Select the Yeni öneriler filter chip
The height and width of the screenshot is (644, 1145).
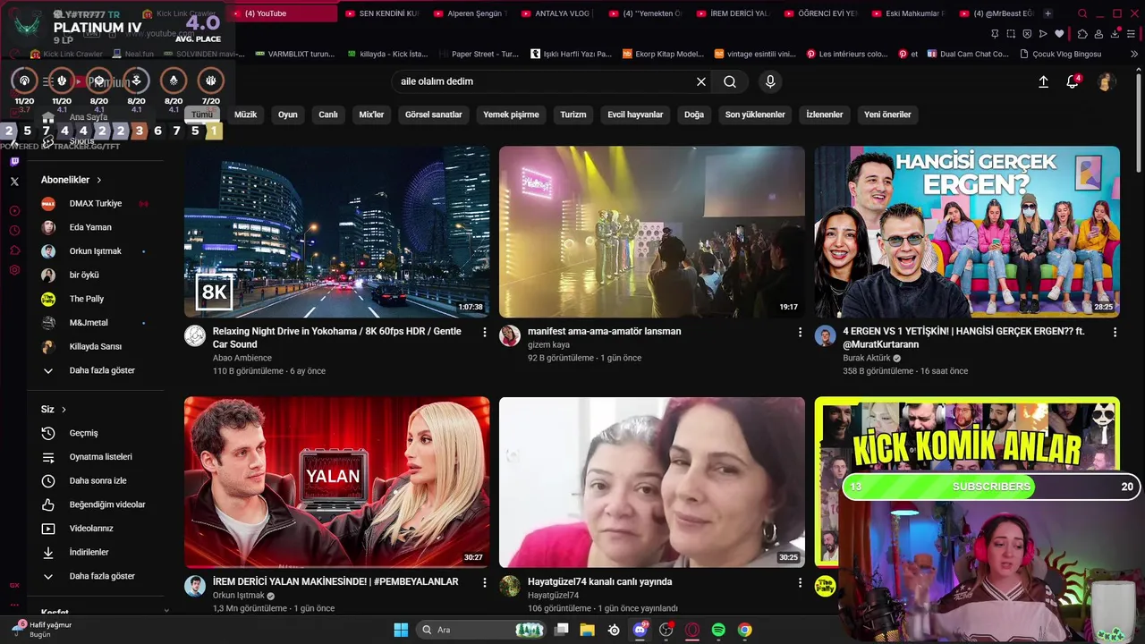[887, 114]
